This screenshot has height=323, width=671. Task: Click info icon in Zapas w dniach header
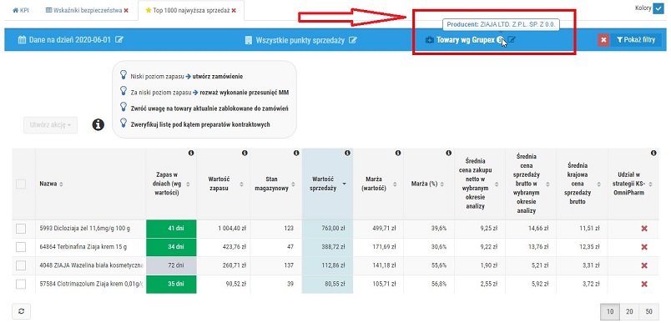[191, 153]
